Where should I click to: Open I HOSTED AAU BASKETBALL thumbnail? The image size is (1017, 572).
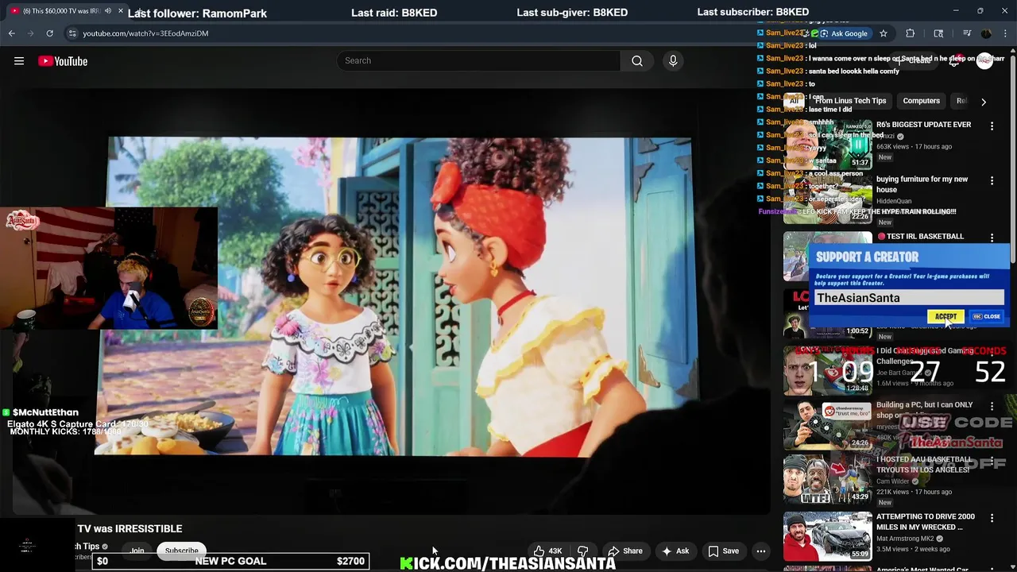828,480
